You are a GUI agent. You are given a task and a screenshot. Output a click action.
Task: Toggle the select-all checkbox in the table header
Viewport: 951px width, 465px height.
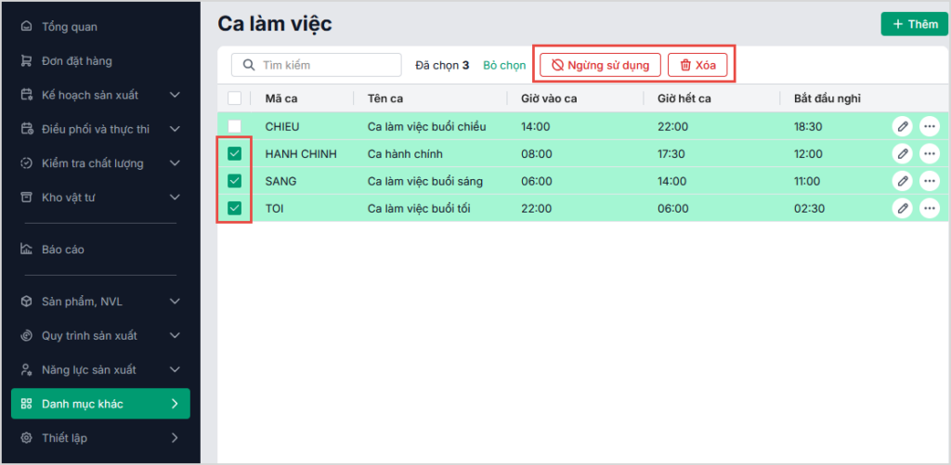[x=234, y=98]
